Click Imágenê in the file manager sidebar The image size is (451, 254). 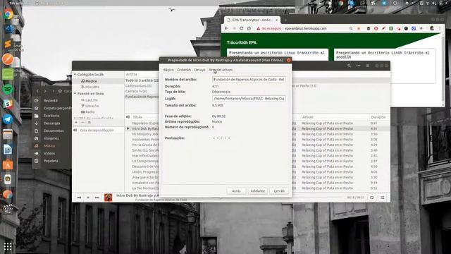pos(51,138)
